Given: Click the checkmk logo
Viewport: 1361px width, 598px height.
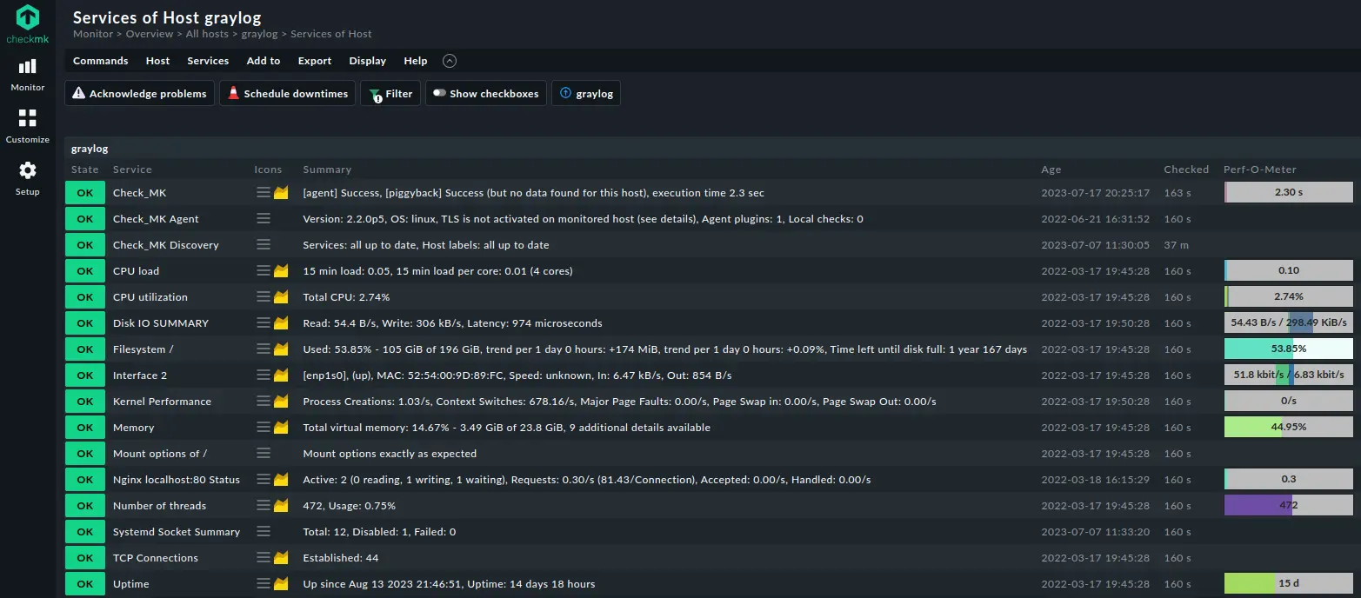Looking at the screenshot, I should coord(28,24).
